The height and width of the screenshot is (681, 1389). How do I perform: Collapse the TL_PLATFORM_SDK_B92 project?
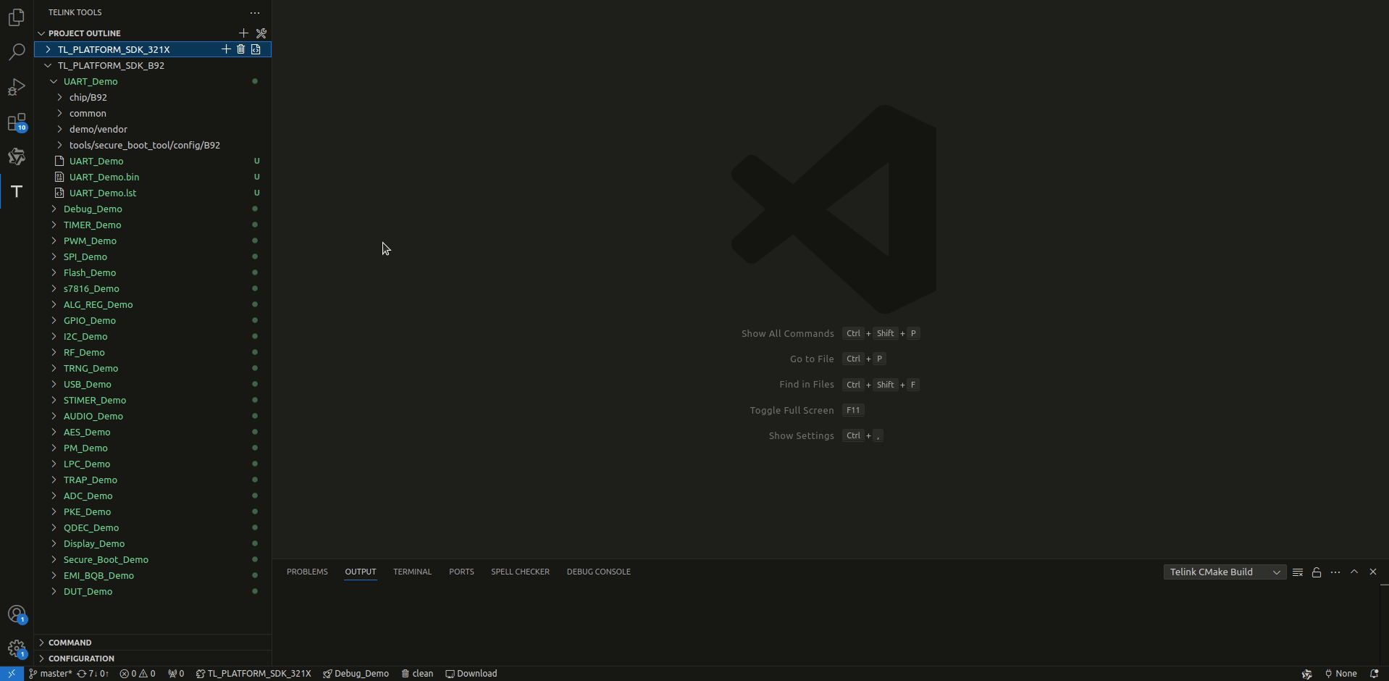point(48,65)
